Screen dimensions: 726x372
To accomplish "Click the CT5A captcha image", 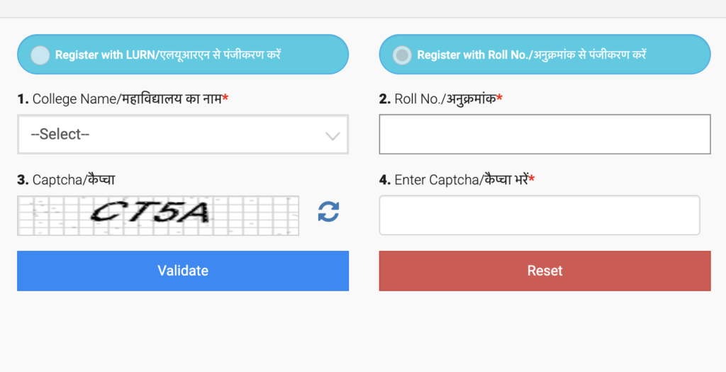I will [x=158, y=215].
